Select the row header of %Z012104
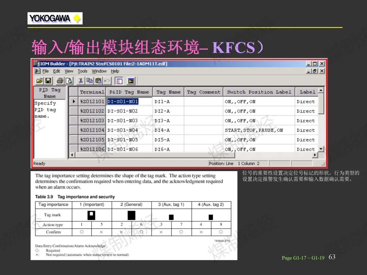Viewport: 367px width, 275px height. (x=74, y=130)
